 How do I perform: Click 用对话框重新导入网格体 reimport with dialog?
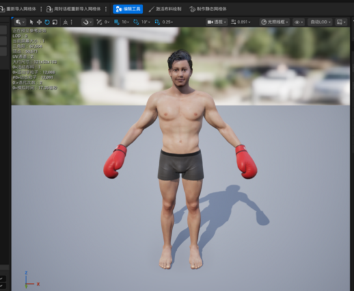[74, 9]
